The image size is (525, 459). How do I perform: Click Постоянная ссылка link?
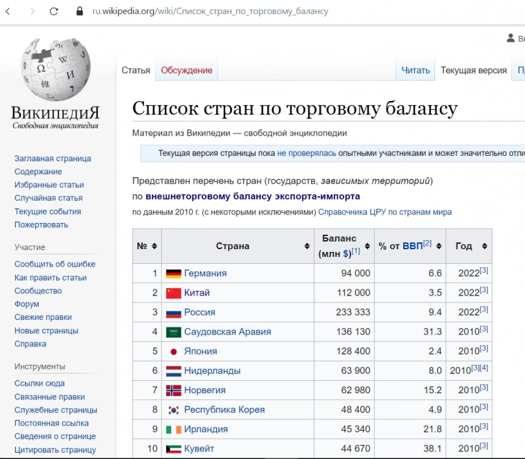[x=51, y=423]
